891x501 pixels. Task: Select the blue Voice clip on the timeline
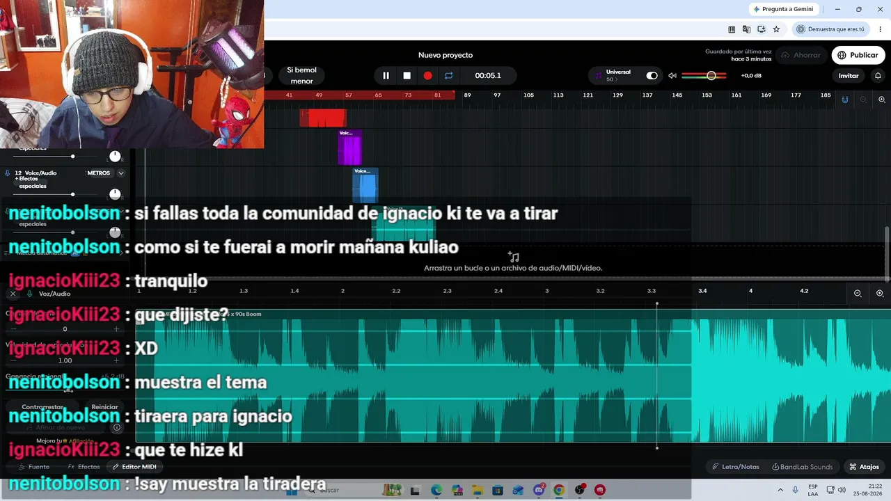pyautogui.click(x=365, y=185)
